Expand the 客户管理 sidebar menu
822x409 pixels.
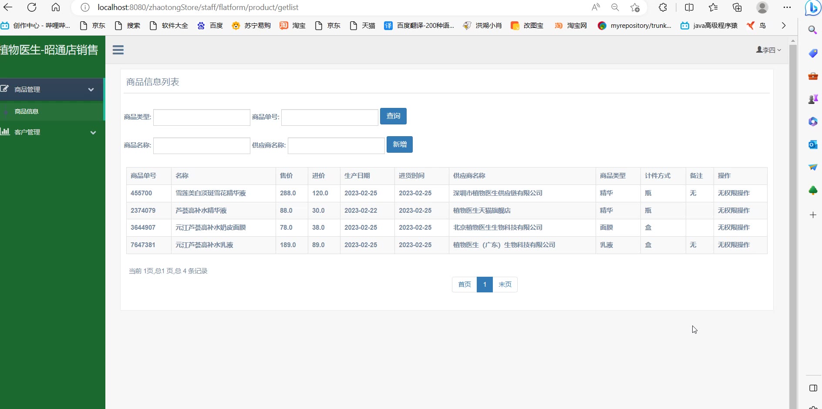click(52, 132)
